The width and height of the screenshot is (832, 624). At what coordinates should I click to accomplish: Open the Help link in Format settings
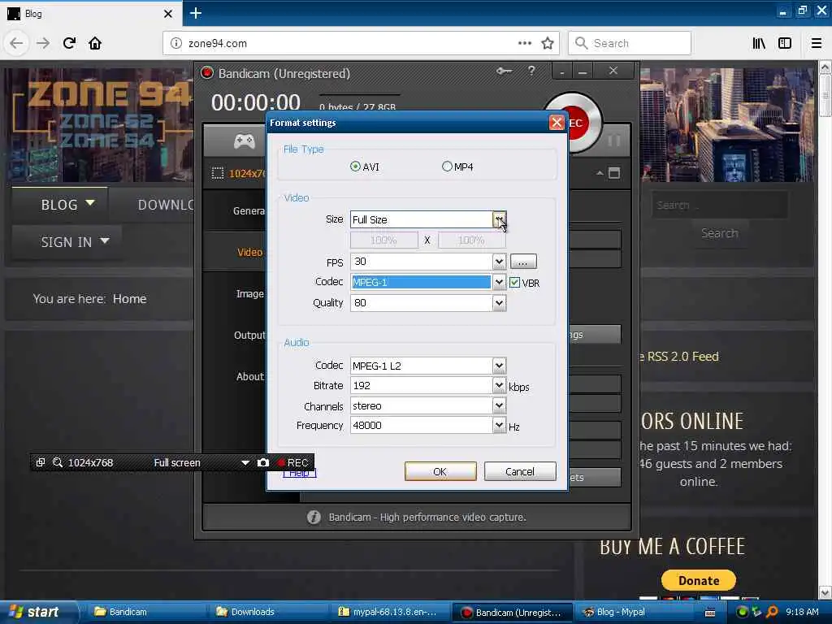click(x=299, y=474)
